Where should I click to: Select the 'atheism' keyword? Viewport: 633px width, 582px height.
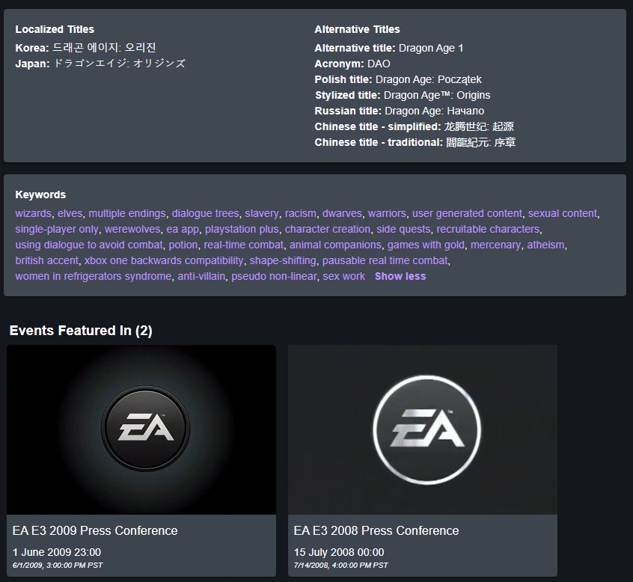(545, 245)
